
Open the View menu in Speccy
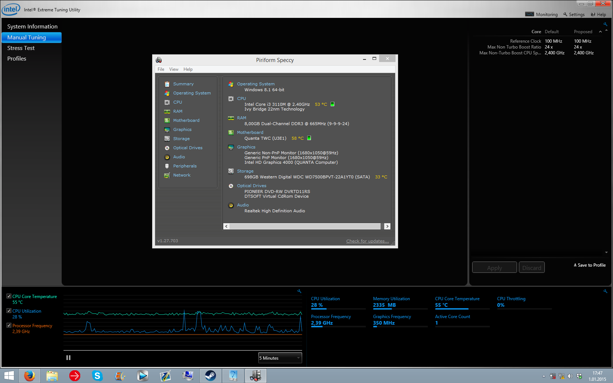pyautogui.click(x=174, y=69)
